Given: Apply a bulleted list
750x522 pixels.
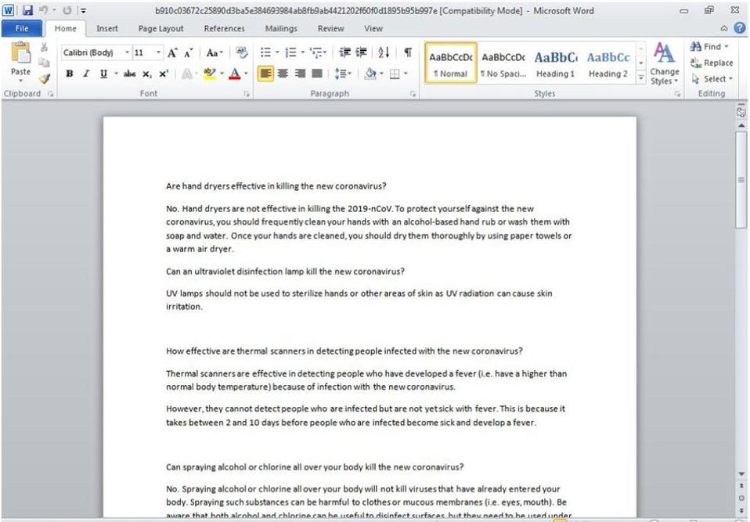Looking at the screenshot, I should [x=265, y=52].
